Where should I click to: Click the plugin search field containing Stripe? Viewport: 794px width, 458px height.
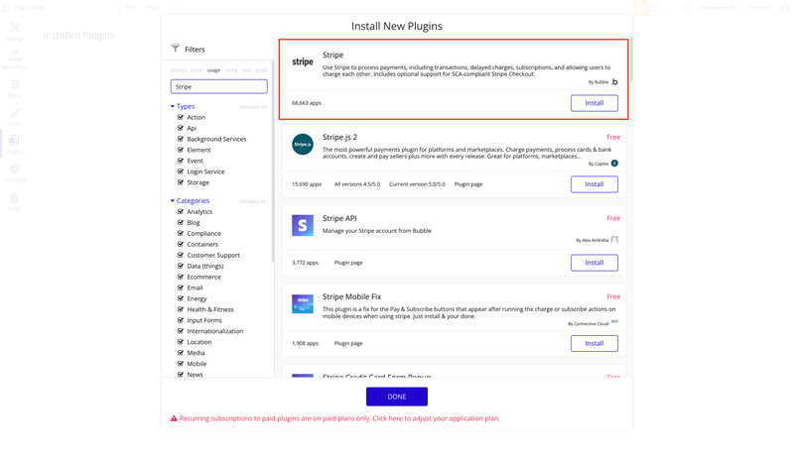coord(218,86)
